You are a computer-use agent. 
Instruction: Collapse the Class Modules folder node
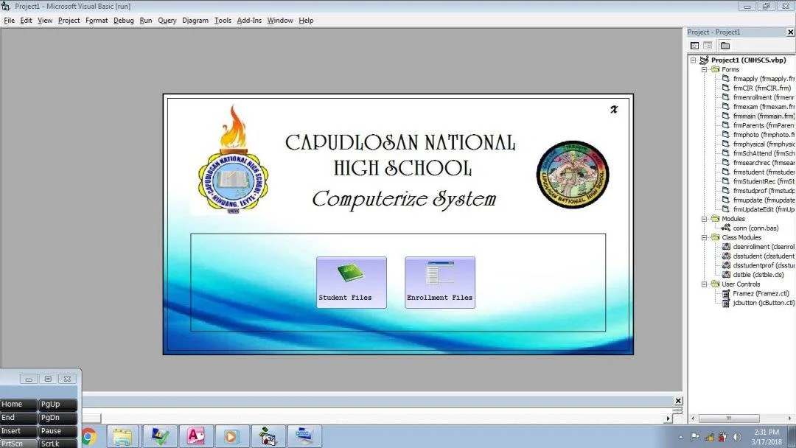pyautogui.click(x=704, y=237)
